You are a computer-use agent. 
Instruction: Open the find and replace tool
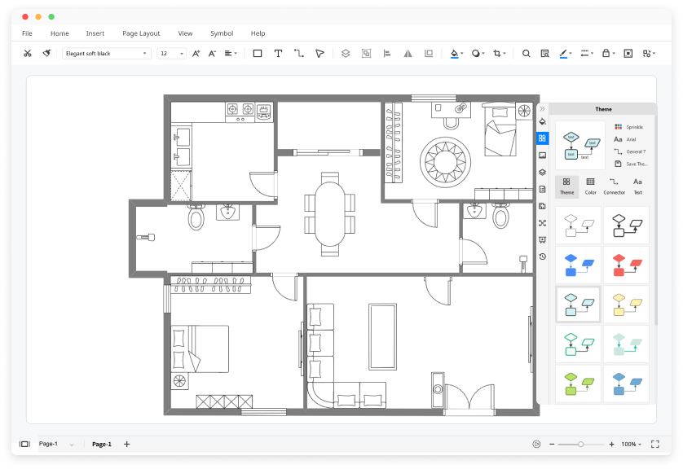pos(544,53)
